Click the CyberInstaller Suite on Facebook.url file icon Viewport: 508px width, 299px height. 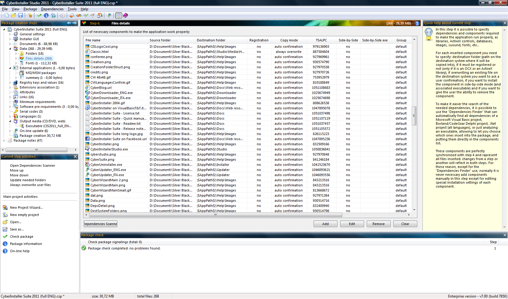click(87, 139)
